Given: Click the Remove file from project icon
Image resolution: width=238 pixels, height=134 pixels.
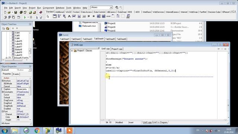Looking at the screenshot, I should (x=35, y=12).
